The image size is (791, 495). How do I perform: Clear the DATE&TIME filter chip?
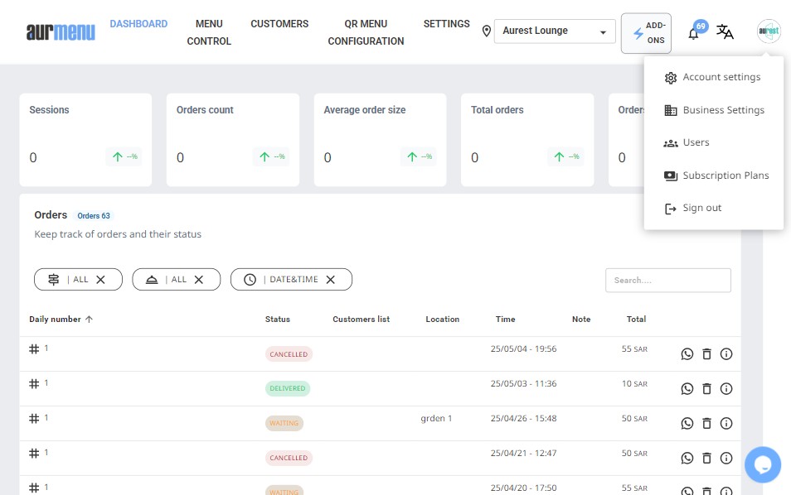330,280
